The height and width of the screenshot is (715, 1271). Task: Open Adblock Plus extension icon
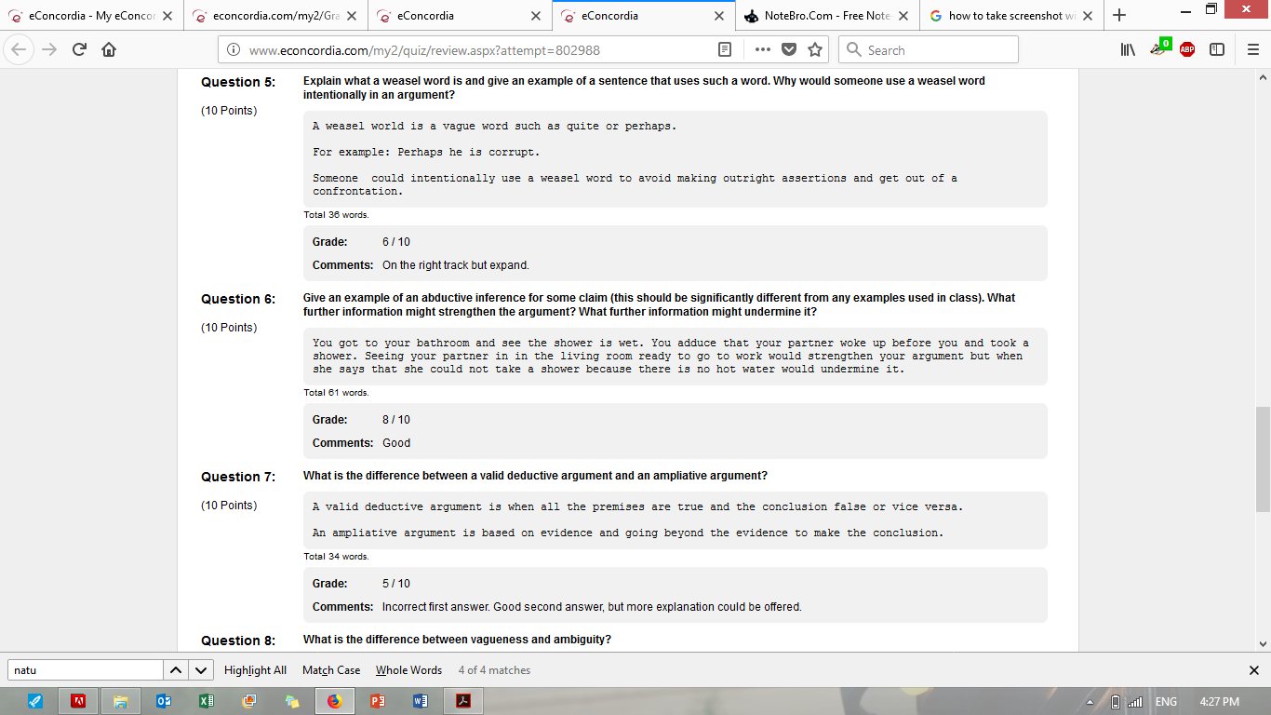coord(1187,50)
